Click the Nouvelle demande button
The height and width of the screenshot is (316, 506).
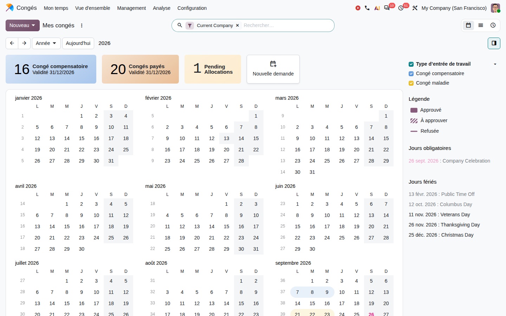point(273,69)
